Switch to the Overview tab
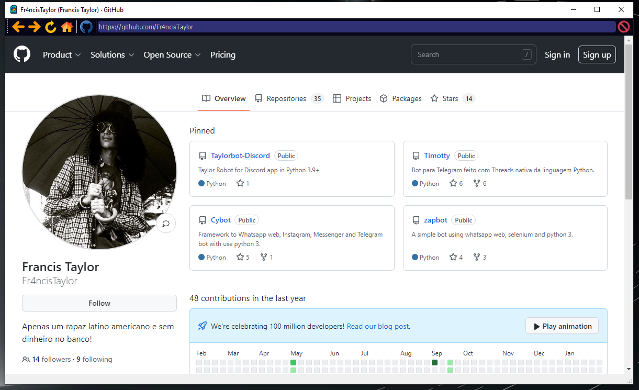639x390 pixels. click(224, 98)
